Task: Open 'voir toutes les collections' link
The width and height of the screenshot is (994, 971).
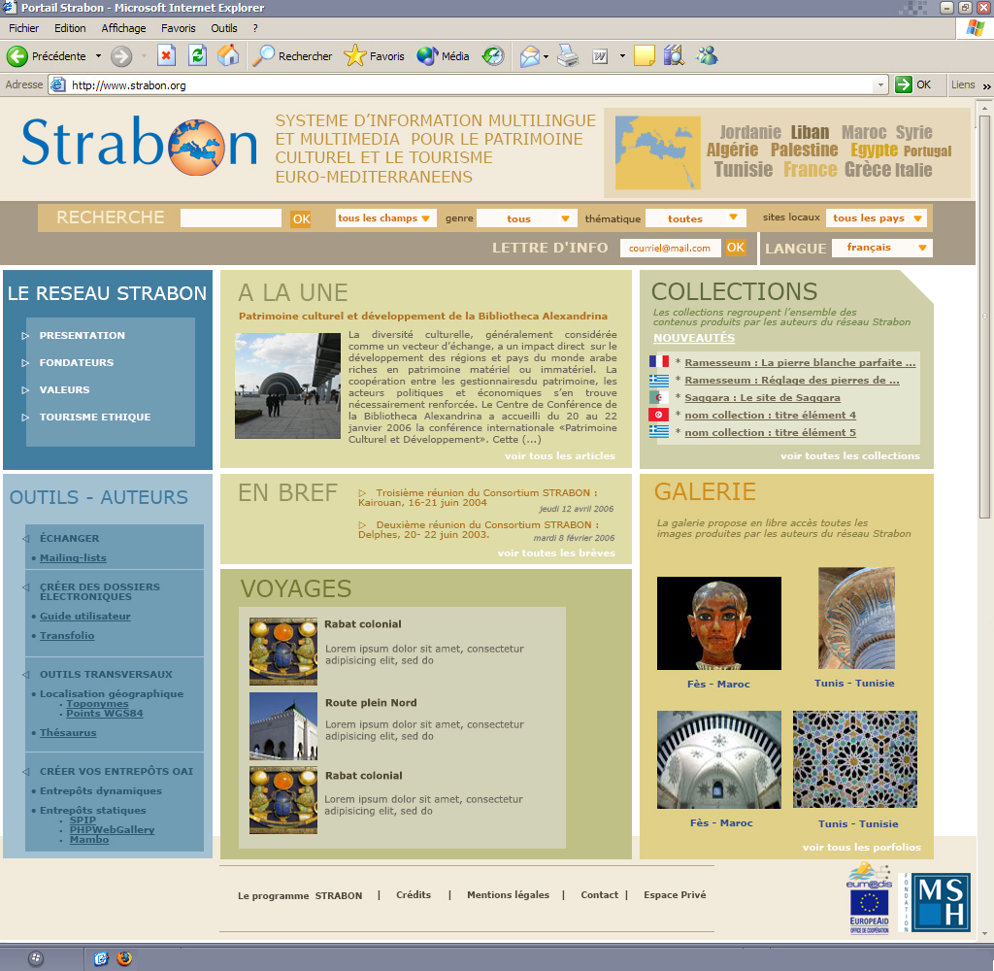Action: pos(849,455)
